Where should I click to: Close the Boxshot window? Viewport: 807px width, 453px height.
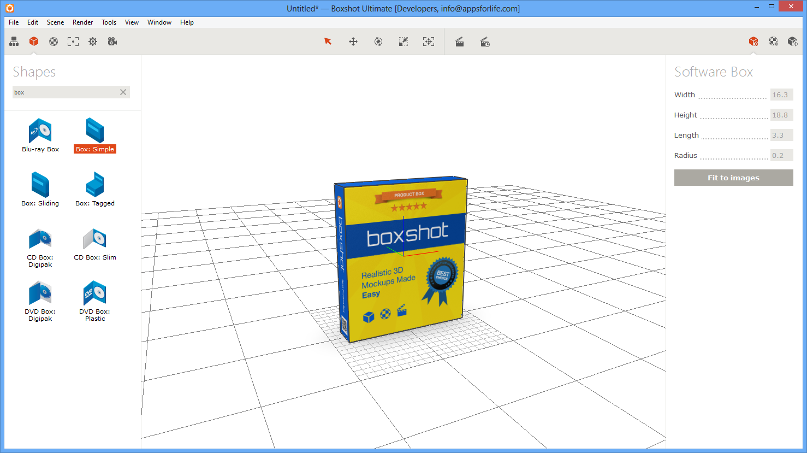(791, 7)
